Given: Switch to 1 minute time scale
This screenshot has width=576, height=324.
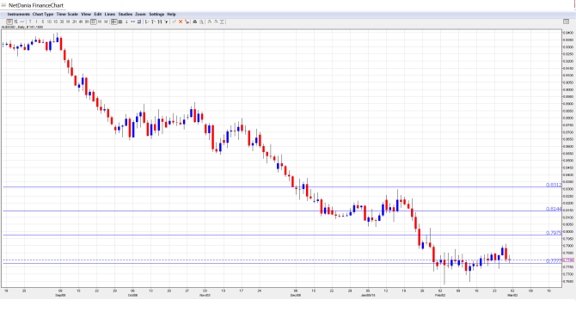Looking at the screenshot, I should (x=36, y=22).
